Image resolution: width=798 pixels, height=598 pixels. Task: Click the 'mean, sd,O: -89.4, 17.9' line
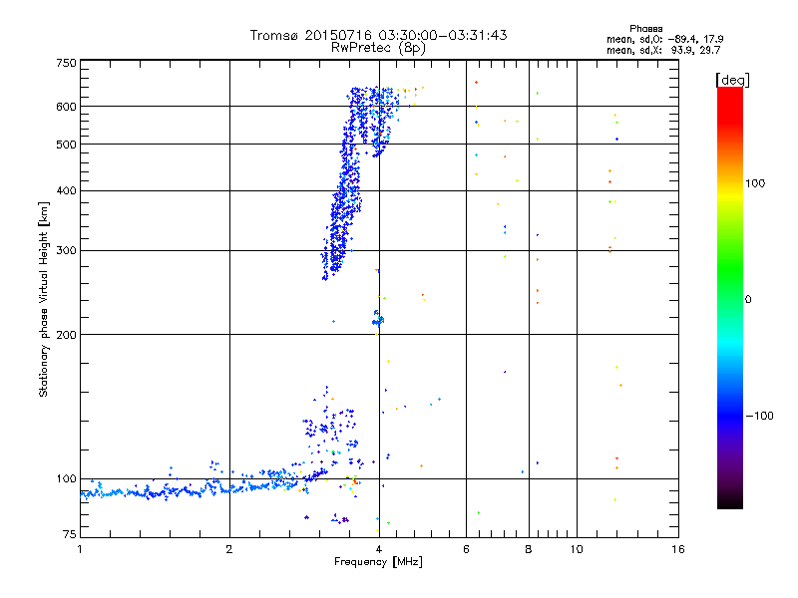click(664, 39)
